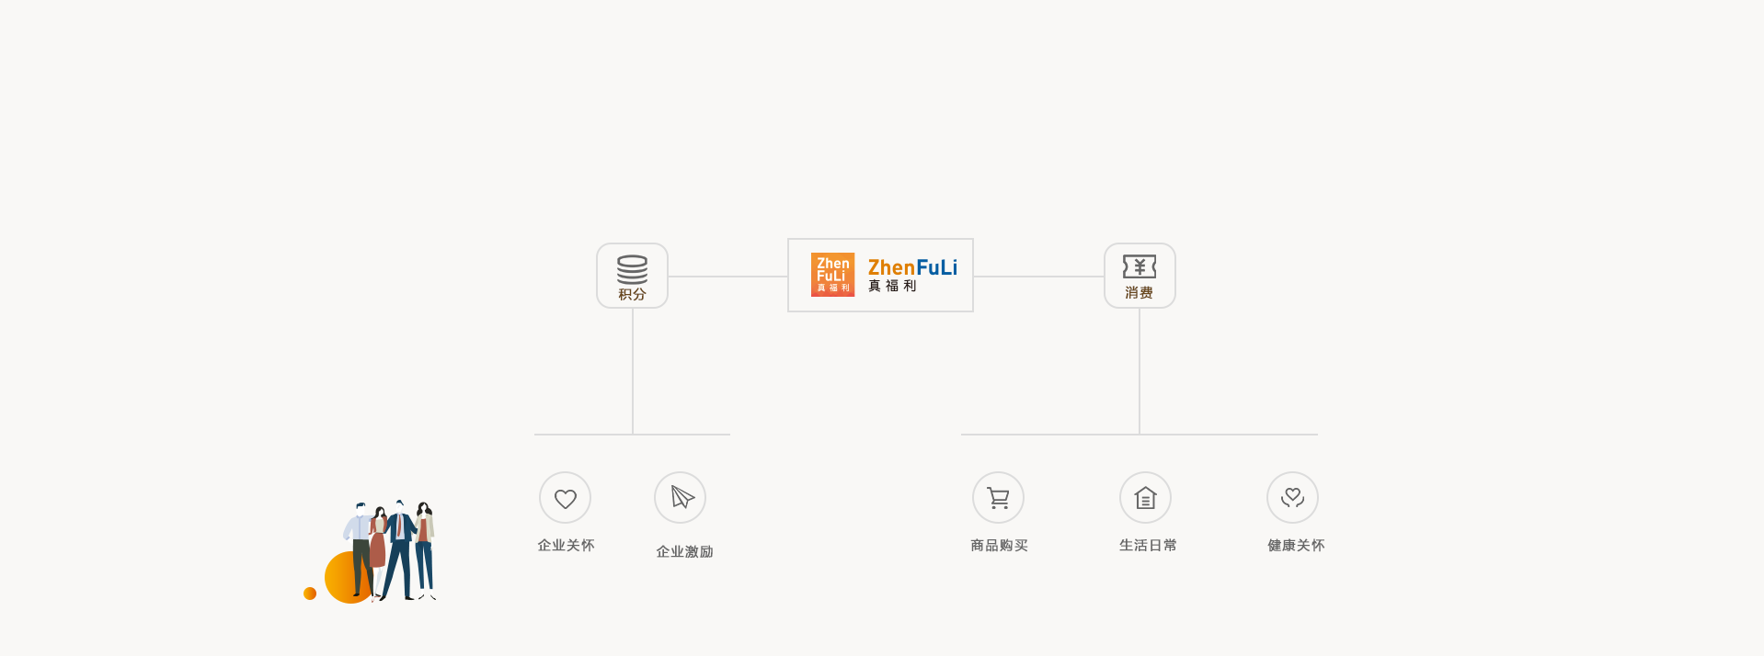The height and width of the screenshot is (656, 1764).
Task: Open the shopping cart icon above 商品购买
Action: (x=998, y=498)
